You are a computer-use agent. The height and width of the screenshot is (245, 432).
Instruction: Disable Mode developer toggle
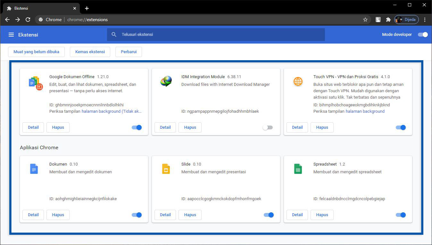point(423,35)
